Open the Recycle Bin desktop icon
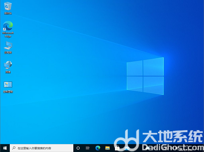The width and height of the screenshot is (204, 152). [x=8, y=8]
